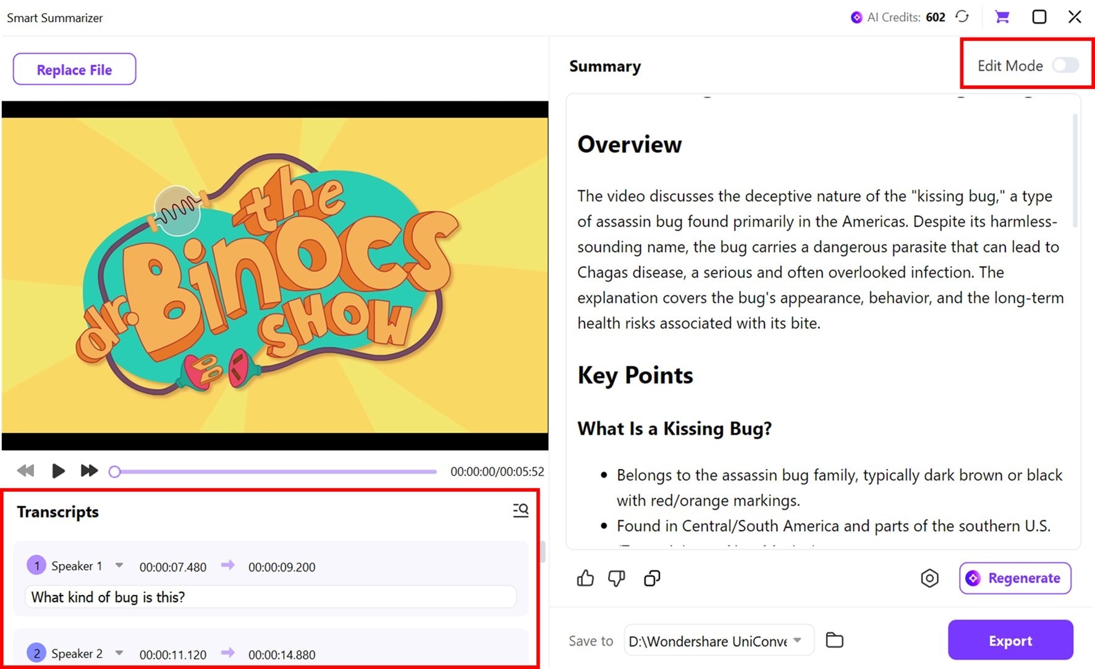Rewind the video playback
Image resolution: width=1095 pixels, height=669 pixels.
(25, 471)
